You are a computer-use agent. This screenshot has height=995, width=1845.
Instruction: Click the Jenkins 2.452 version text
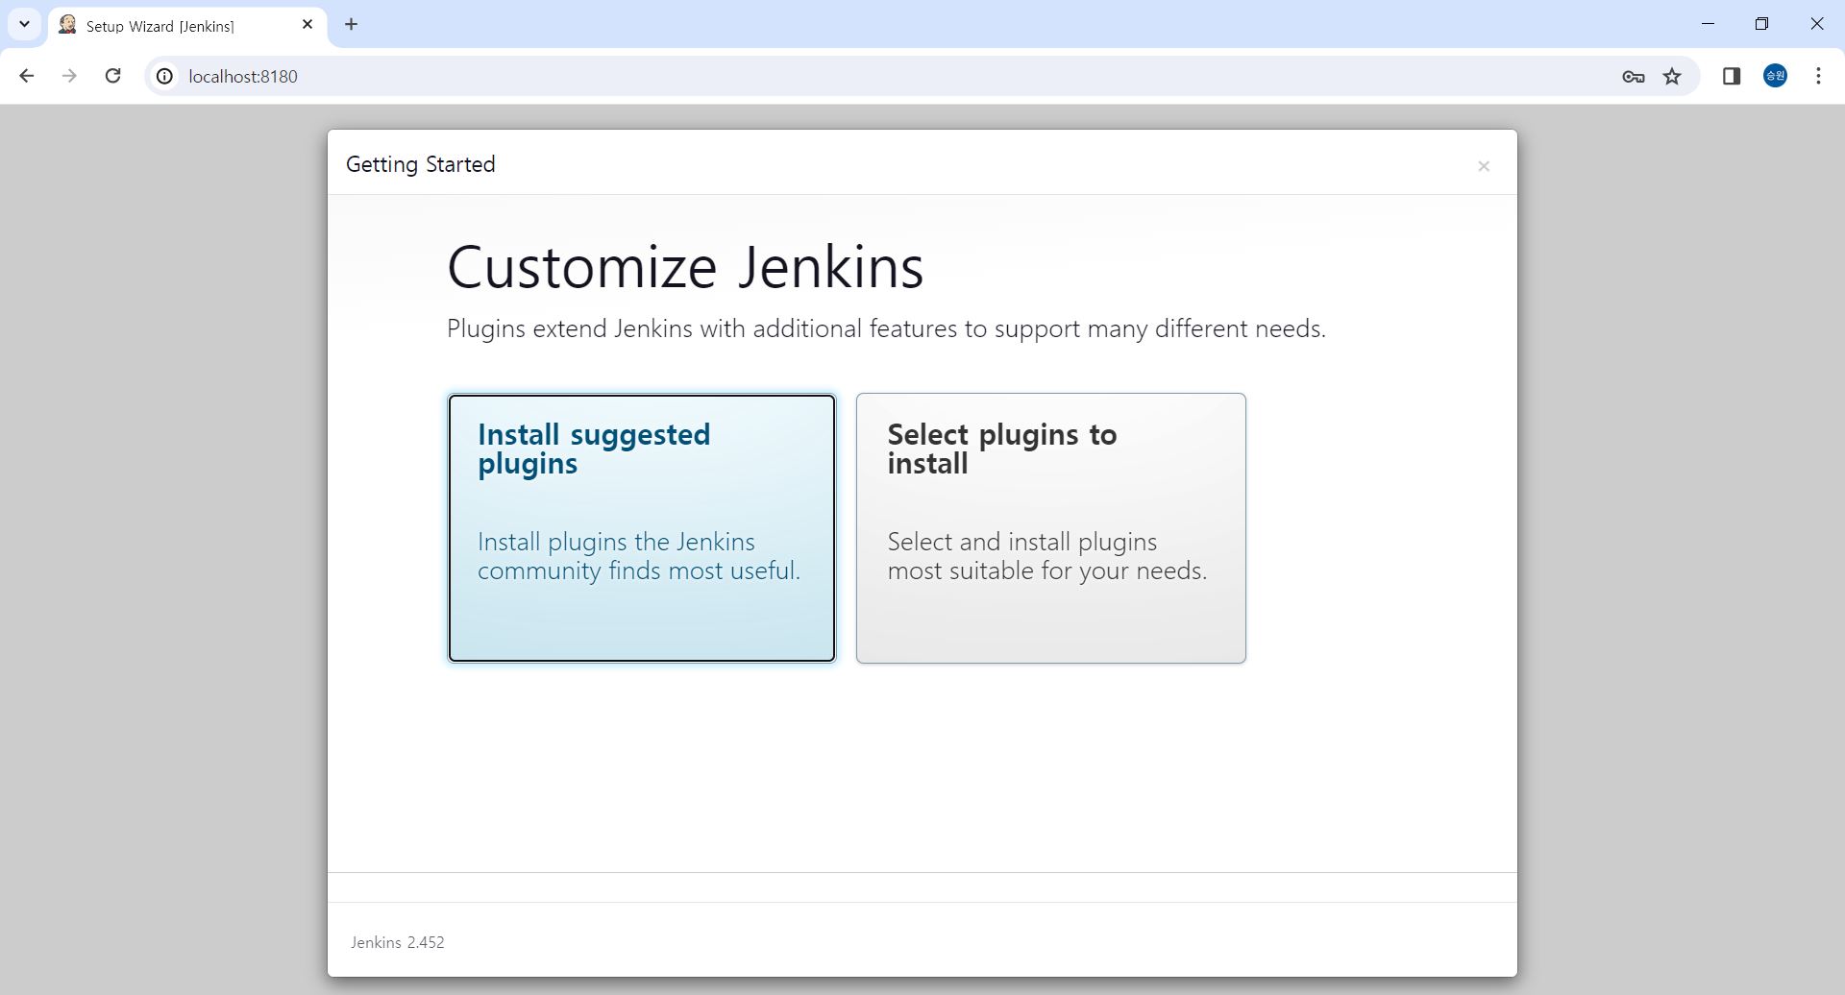397,942
